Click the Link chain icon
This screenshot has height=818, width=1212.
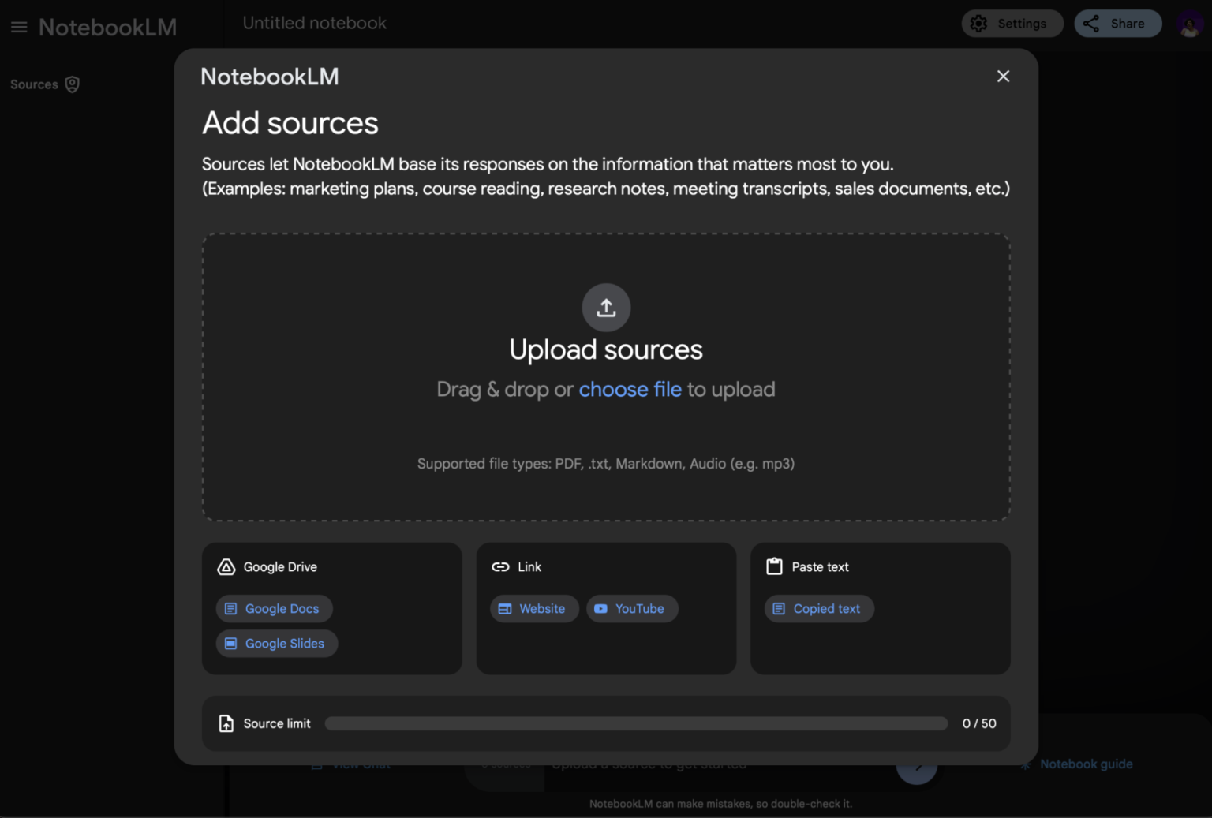500,566
